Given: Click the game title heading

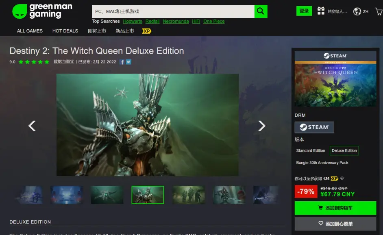Looking at the screenshot, I should point(97,51).
